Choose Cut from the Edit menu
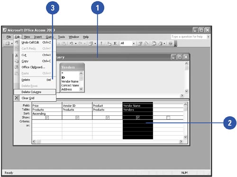The image size is (237, 177). [35, 55]
